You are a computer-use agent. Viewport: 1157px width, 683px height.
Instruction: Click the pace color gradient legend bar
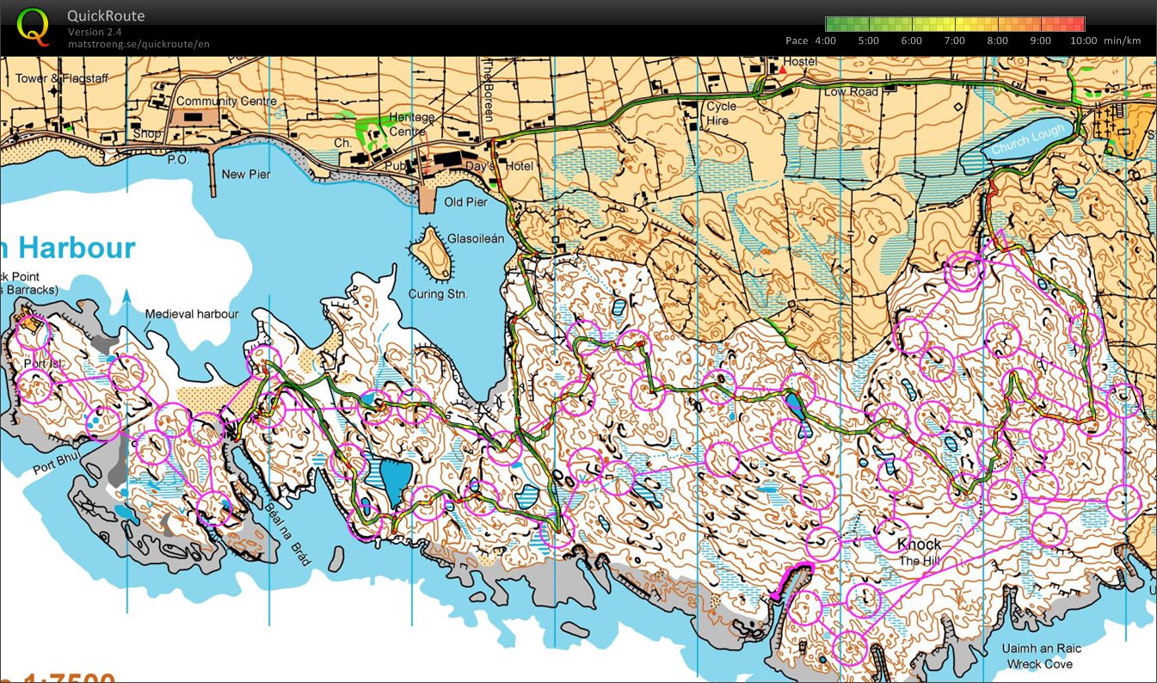(x=955, y=24)
